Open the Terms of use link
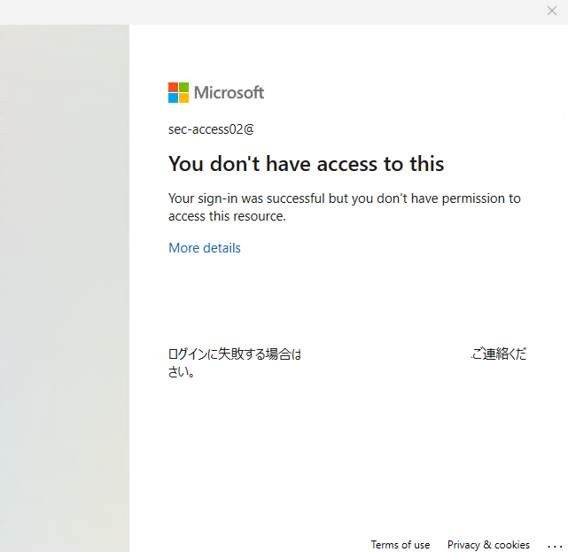 (x=401, y=545)
